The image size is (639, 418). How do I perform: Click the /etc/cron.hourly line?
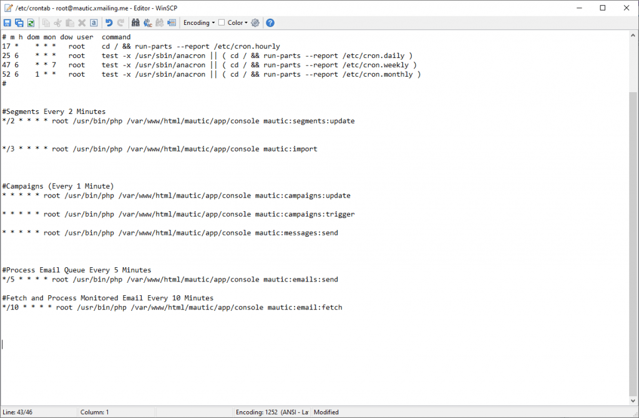tap(141, 46)
